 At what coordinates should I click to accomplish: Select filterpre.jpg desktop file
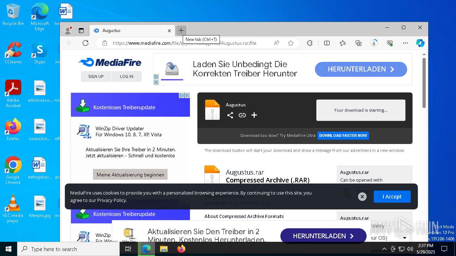40,207
